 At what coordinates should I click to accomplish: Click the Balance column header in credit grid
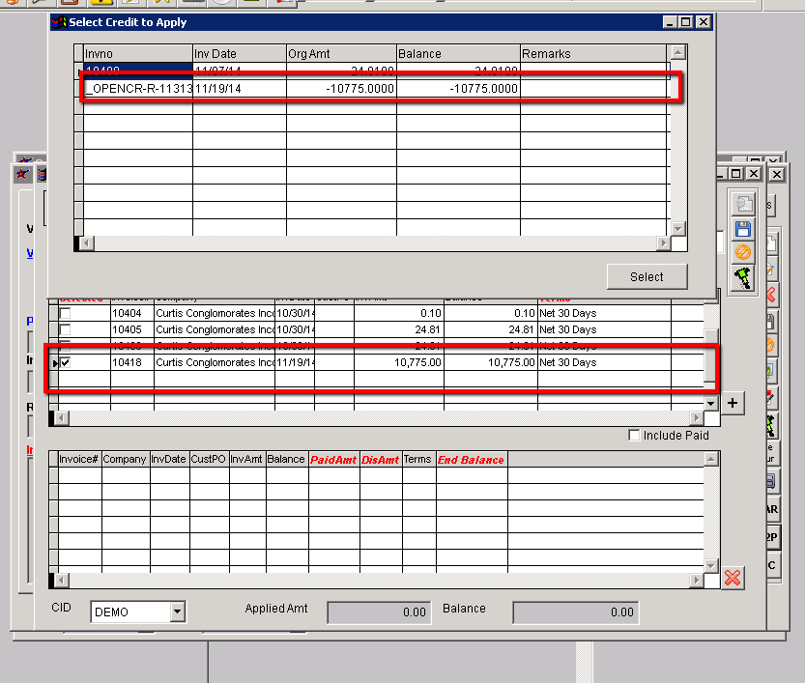point(458,54)
